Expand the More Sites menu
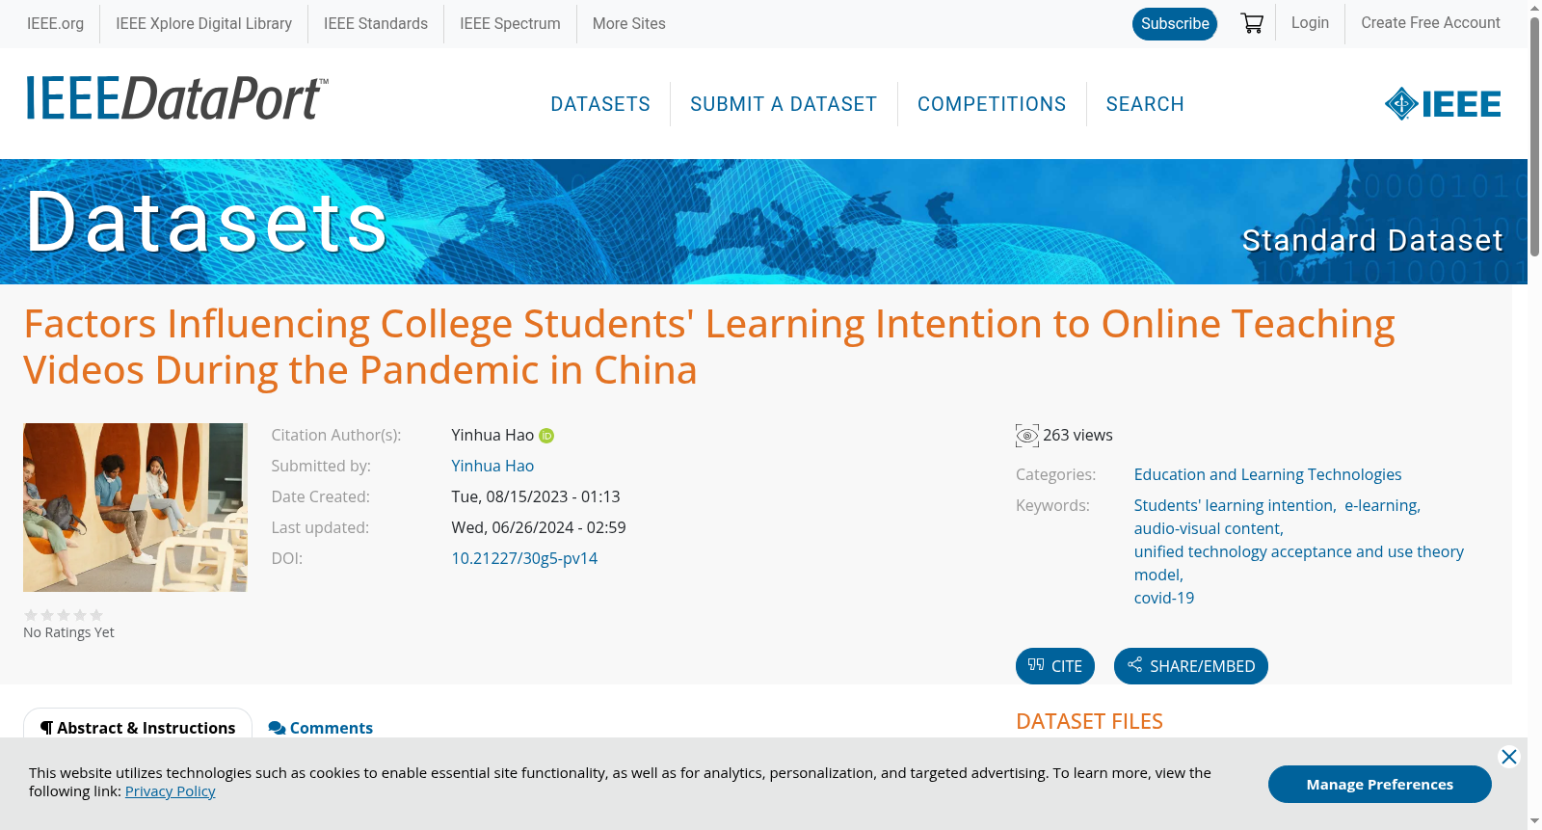The image size is (1542, 830). pos(628,23)
